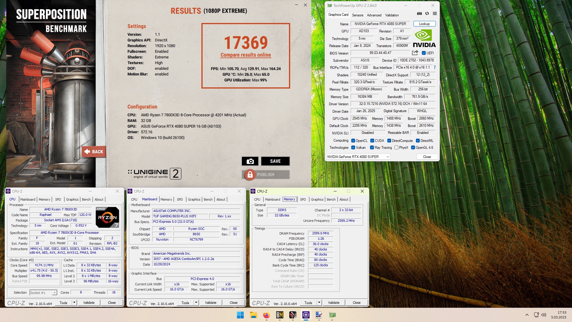Click the SAVE button in Superposition
Viewport: 572px width, 322px height.
[275, 161]
